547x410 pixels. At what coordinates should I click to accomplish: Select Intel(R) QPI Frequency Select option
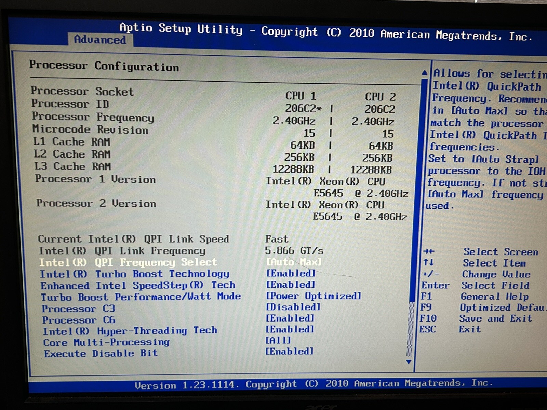(128, 262)
